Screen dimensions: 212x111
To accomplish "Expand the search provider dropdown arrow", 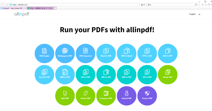I will (x=198, y=5).
